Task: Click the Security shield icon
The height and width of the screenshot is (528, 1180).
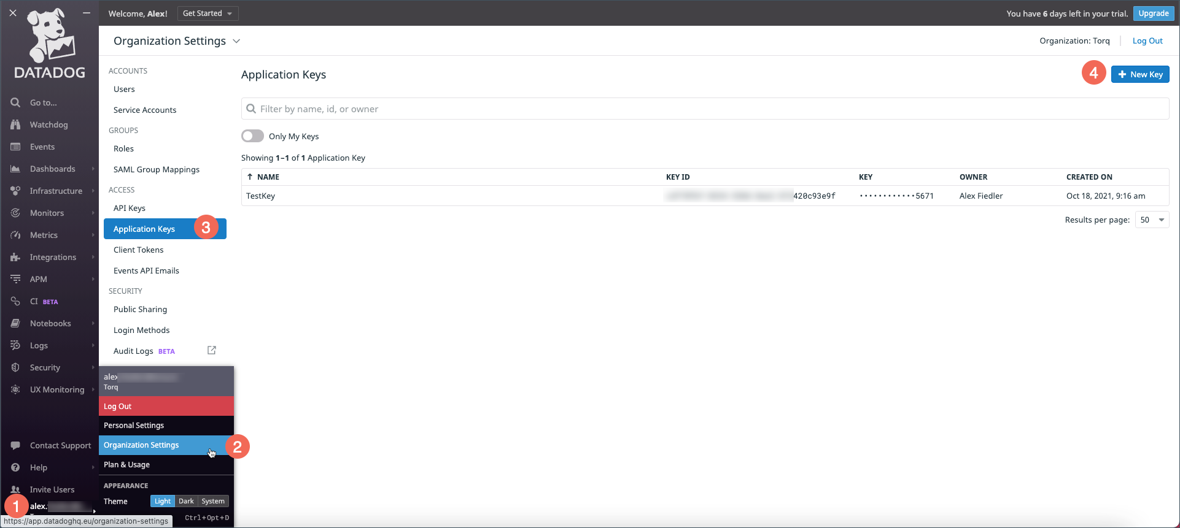Action: click(15, 367)
